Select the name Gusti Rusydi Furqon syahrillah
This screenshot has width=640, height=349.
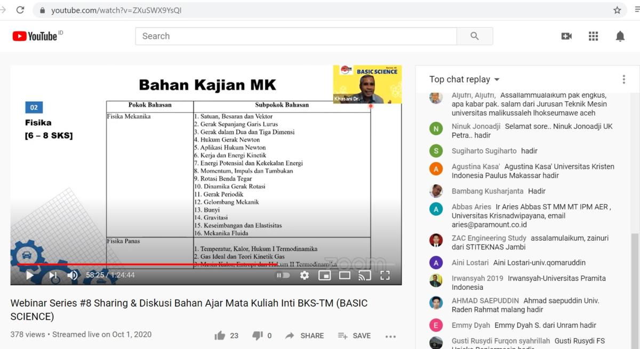(501, 341)
